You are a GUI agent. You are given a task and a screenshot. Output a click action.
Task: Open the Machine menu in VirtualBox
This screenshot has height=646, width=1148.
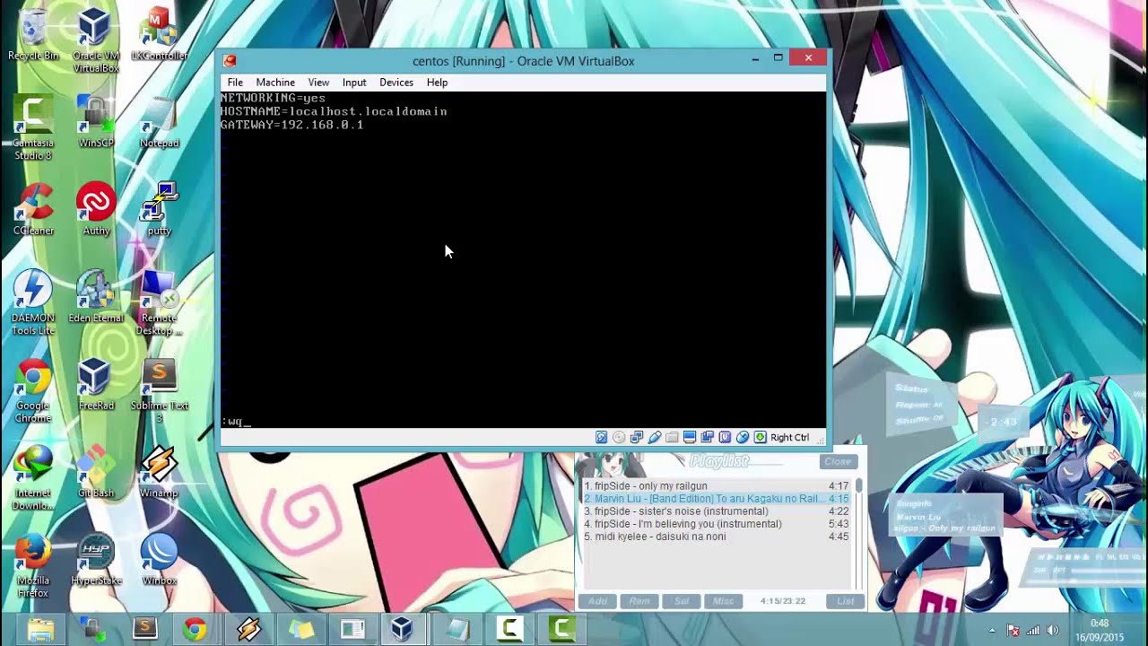275,83
